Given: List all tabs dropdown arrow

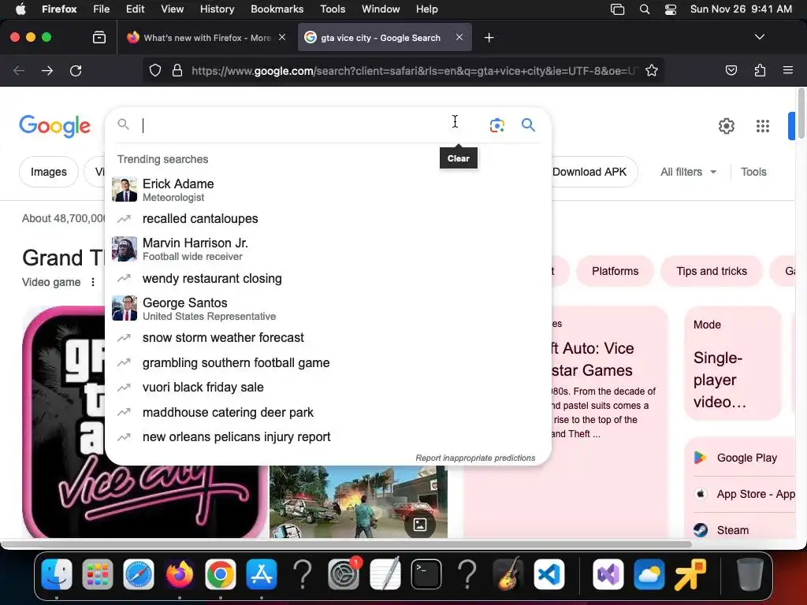Looking at the screenshot, I should coord(759,37).
